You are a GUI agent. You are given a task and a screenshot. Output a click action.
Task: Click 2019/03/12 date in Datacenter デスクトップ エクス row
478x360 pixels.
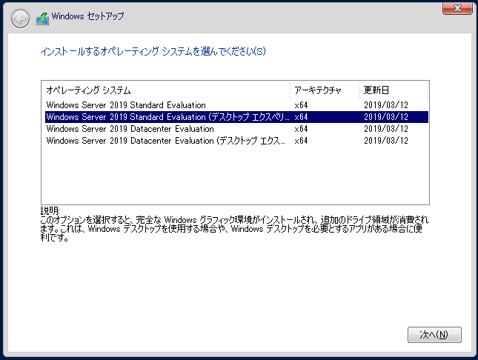point(386,141)
